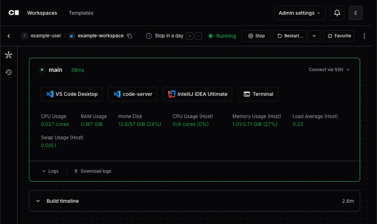
Task: Open more options via the kebab menu icon
Action: [364, 35]
